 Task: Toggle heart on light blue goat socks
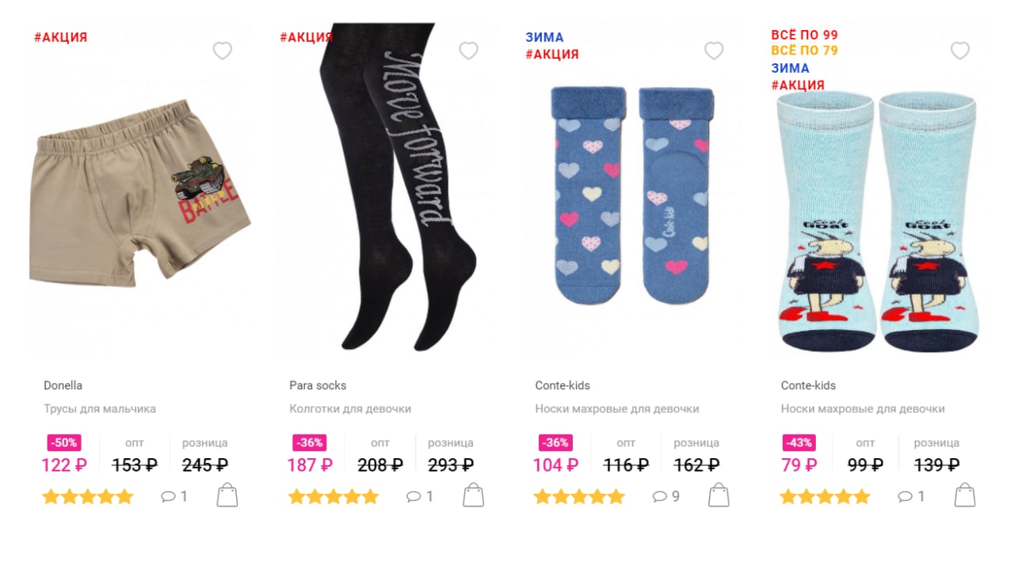coord(960,51)
